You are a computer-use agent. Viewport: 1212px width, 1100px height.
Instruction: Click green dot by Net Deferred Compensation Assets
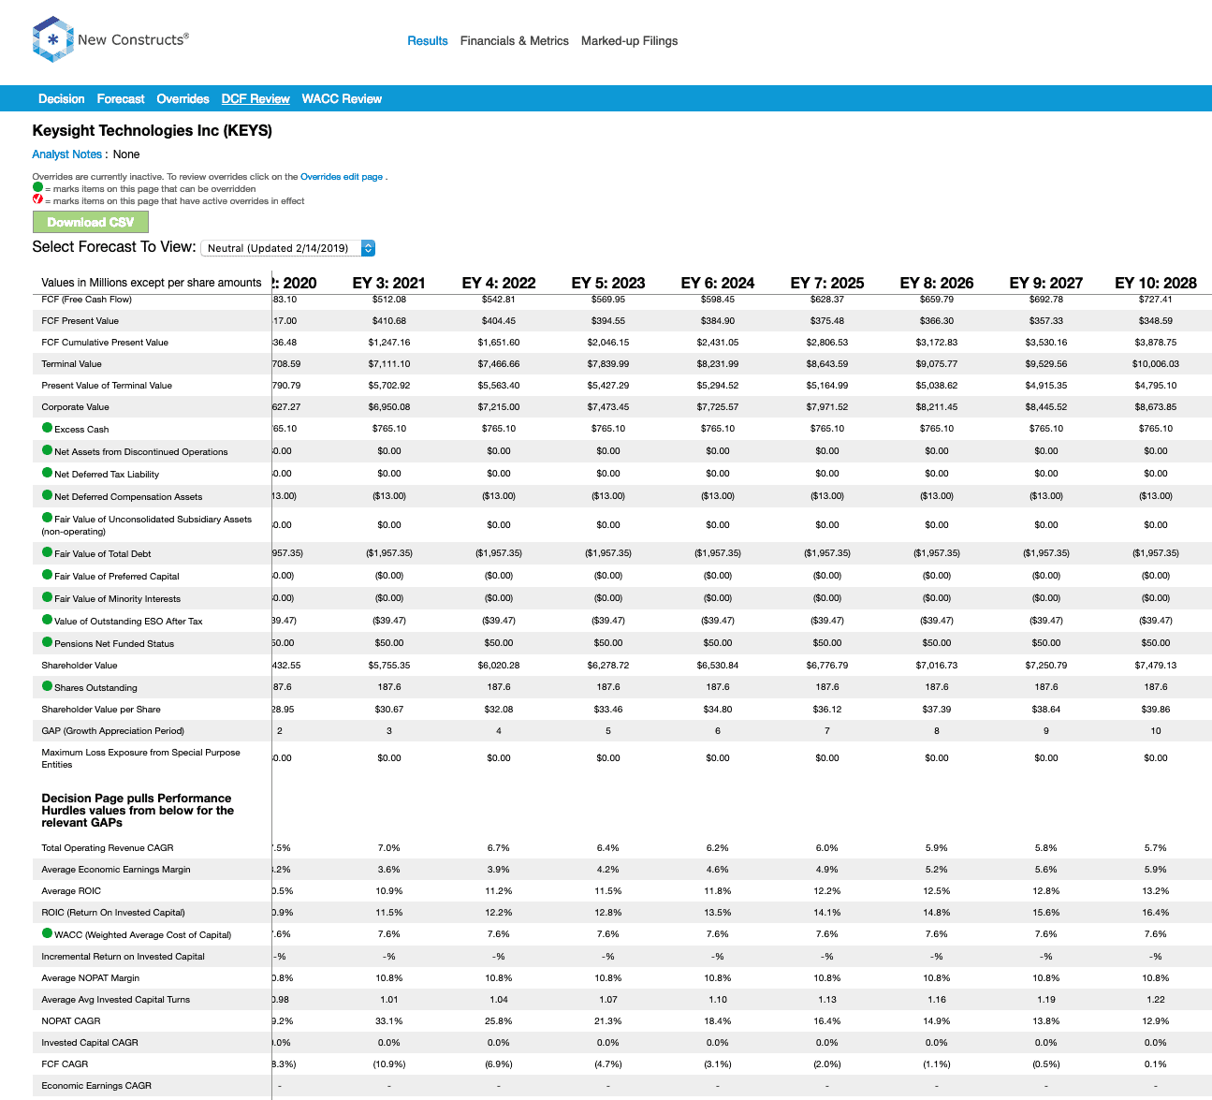47,495
